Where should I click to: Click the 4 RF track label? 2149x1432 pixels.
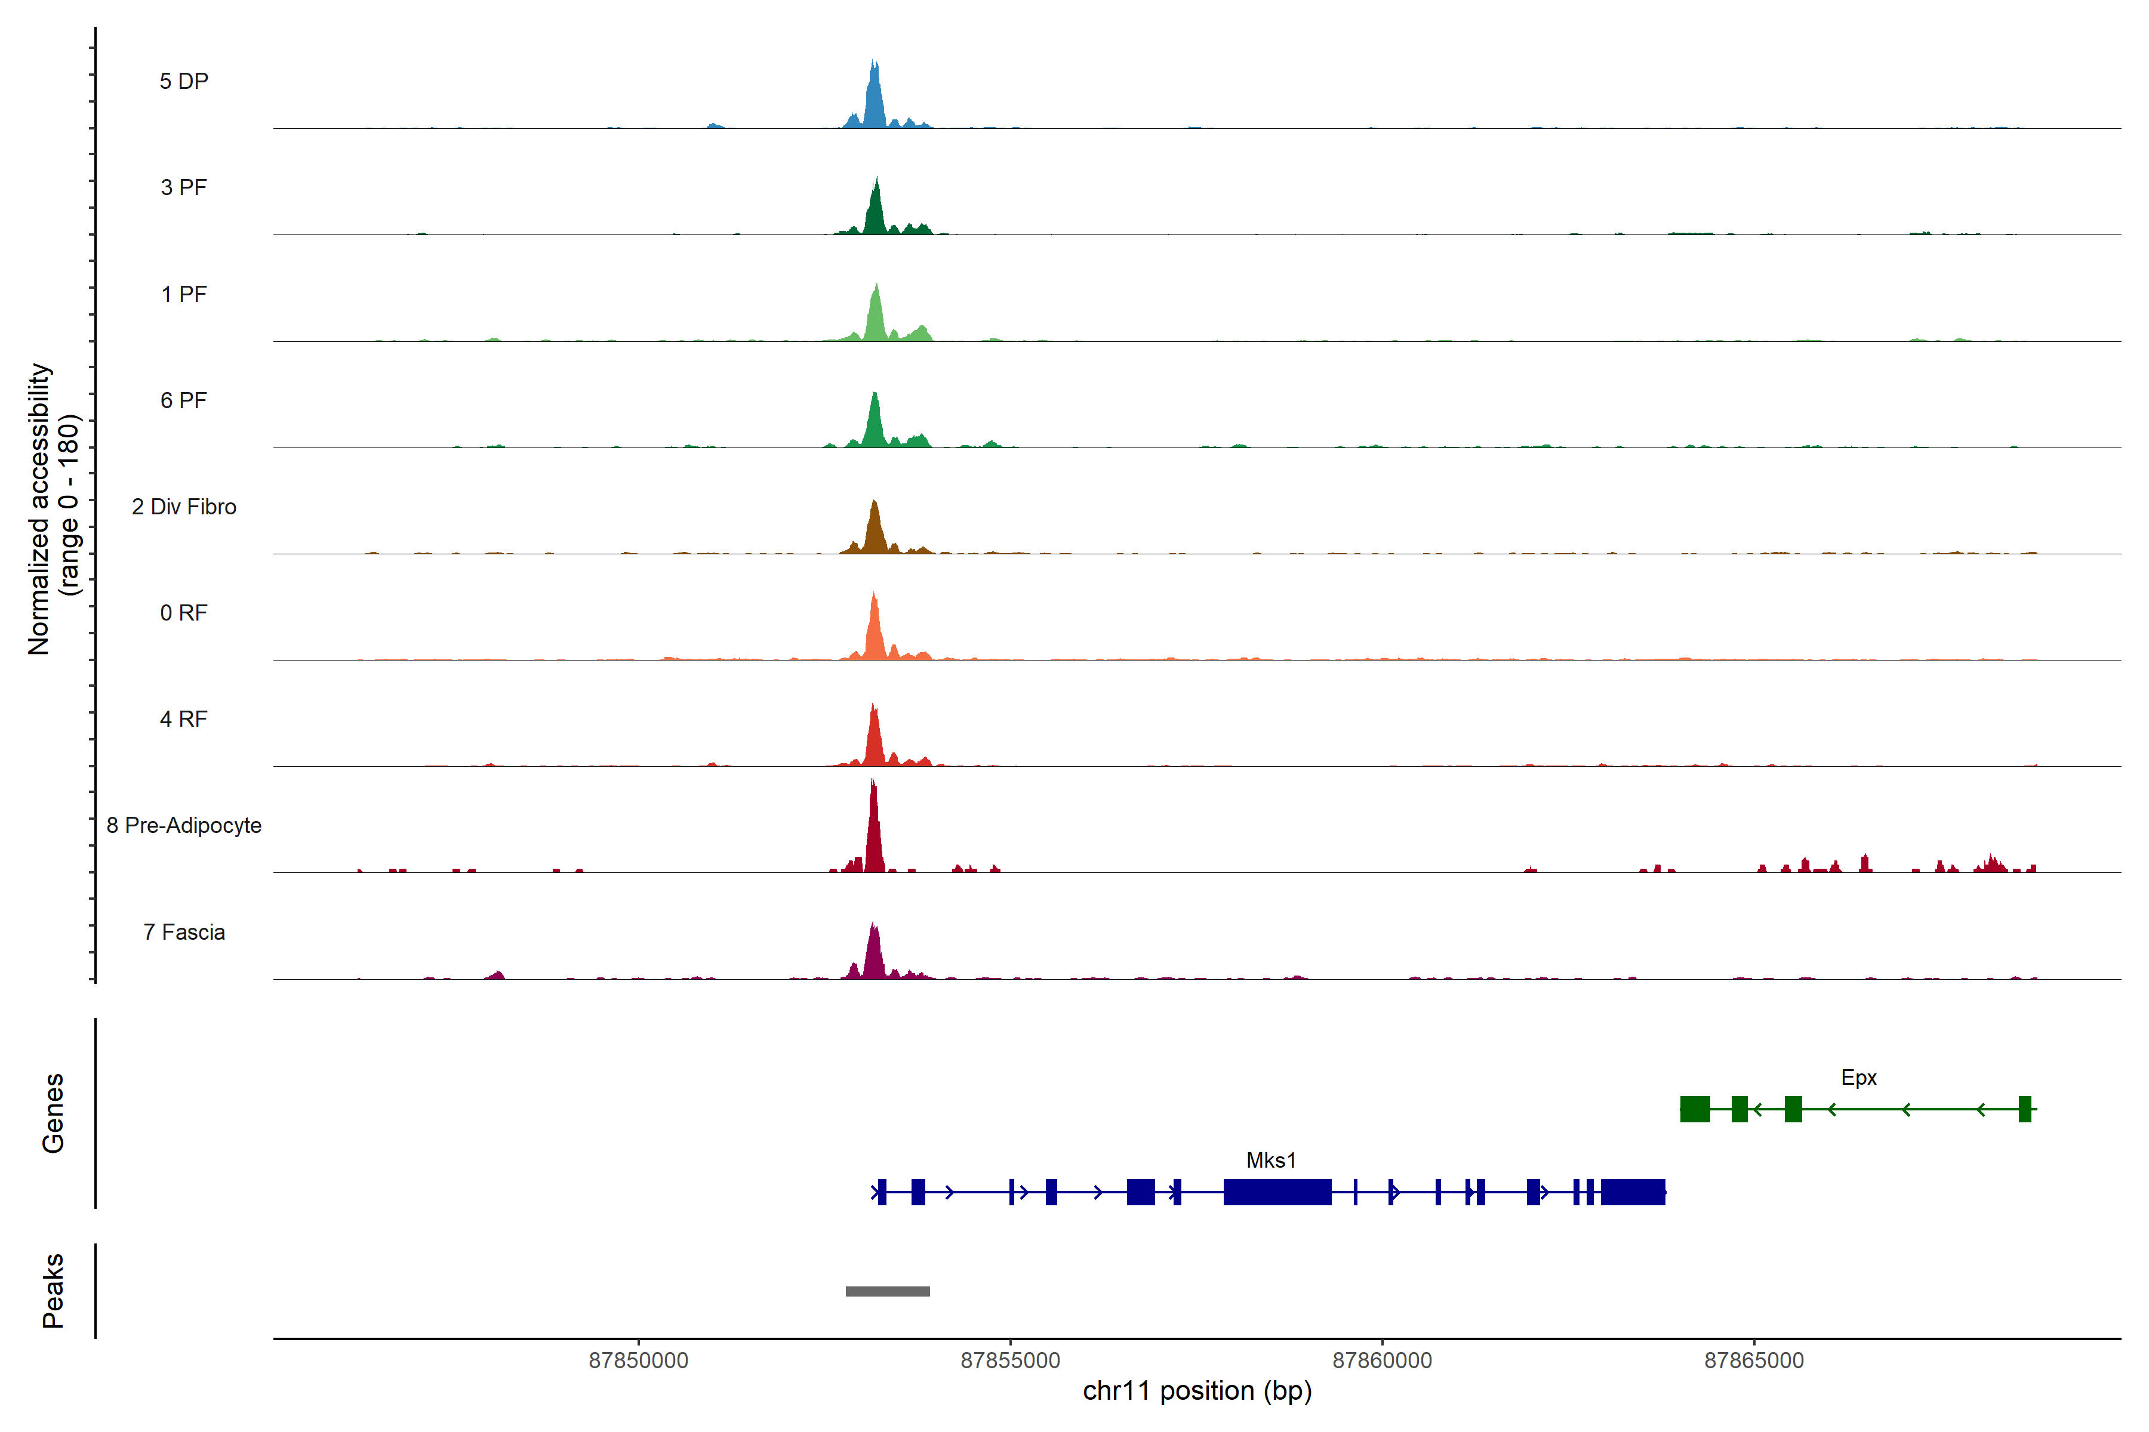coord(184,719)
